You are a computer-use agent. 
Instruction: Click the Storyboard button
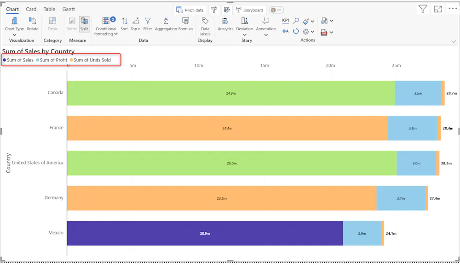click(250, 10)
